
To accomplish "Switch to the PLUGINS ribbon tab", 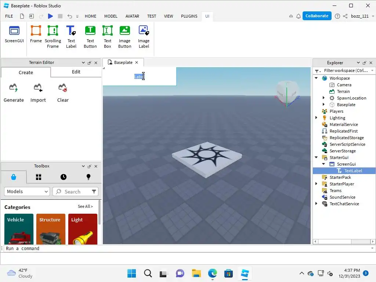I will 189,16.
